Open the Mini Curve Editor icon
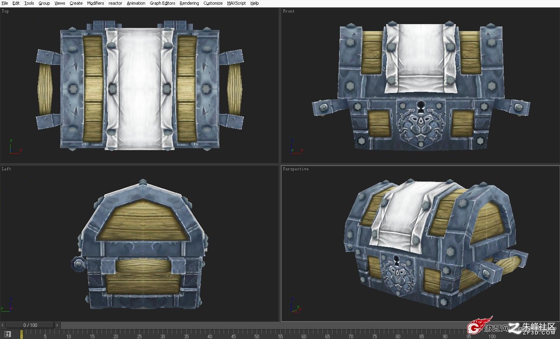The image size is (560, 339). click(x=8, y=334)
